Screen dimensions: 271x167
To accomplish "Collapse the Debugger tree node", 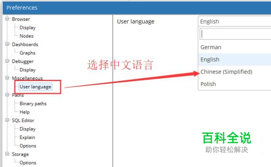I will click(7, 61).
